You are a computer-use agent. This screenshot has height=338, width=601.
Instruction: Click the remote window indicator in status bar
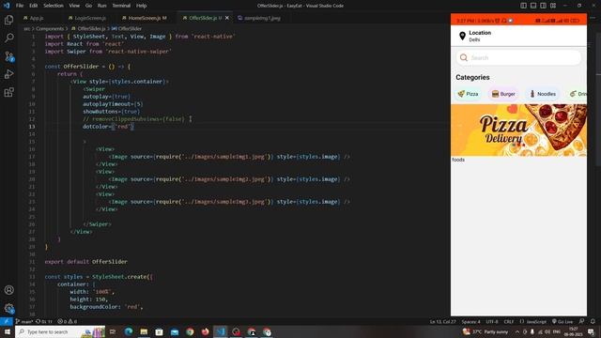[7, 321]
